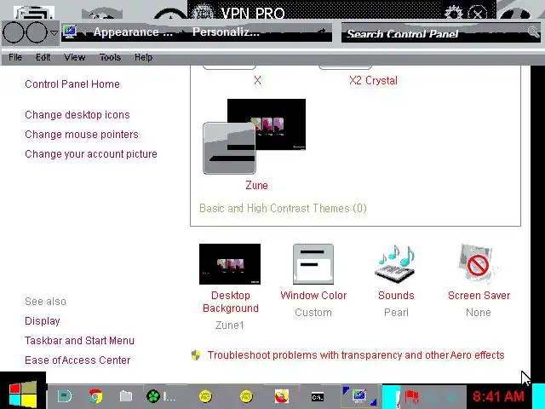The height and width of the screenshot is (409, 545).
Task: Select the Zune theme thumbnail
Action: pyautogui.click(x=254, y=136)
